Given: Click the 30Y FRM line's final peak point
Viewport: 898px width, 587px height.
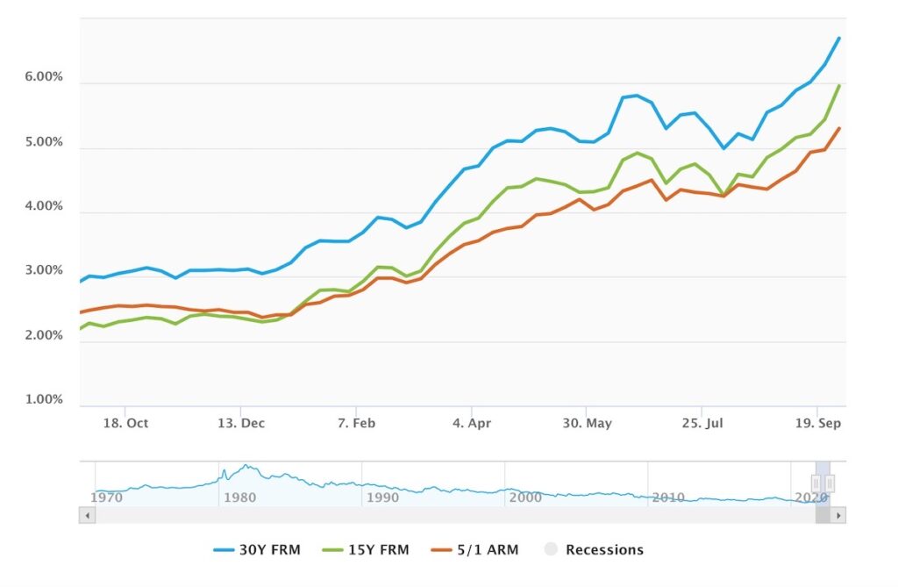Looking at the screenshot, I should click(x=839, y=38).
